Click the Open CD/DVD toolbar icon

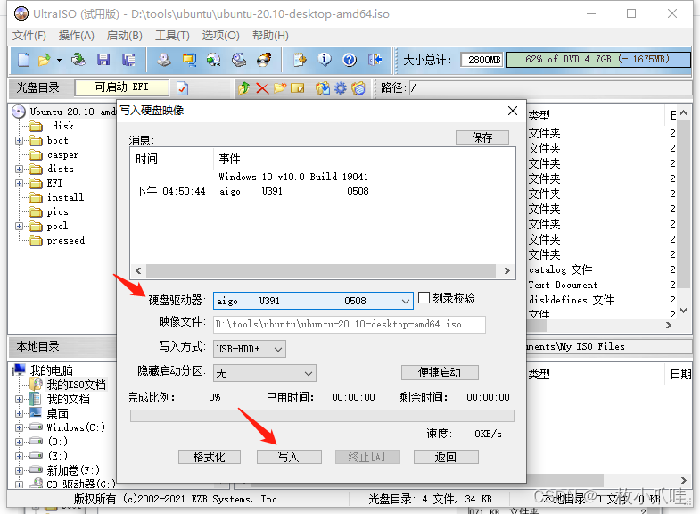(x=78, y=60)
